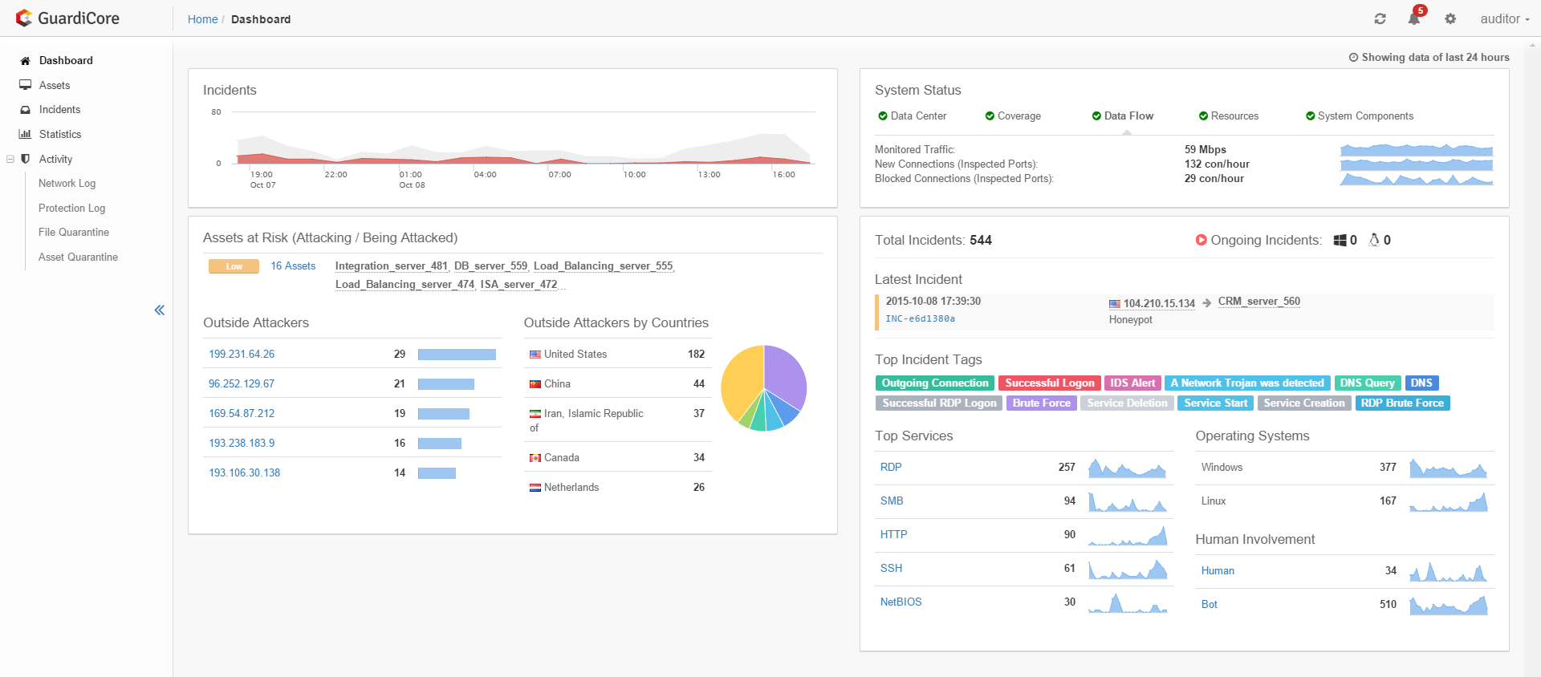
Task: Open attacker IP 199.231.64.26
Action: pos(242,354)
